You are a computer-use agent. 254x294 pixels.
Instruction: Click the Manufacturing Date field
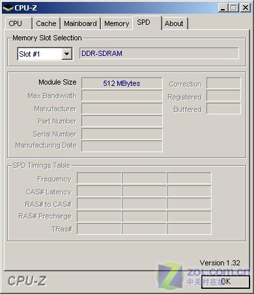(122, 146)
